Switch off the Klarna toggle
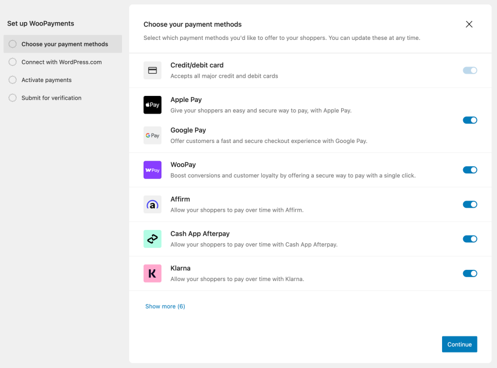This screenshot has height=368, width=497. coord(470,273)
